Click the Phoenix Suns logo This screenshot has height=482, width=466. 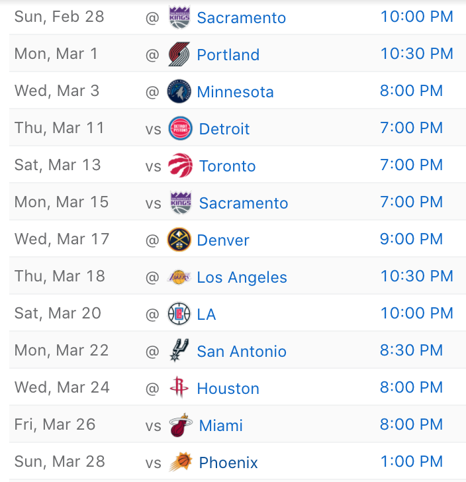tap(180, 462)
